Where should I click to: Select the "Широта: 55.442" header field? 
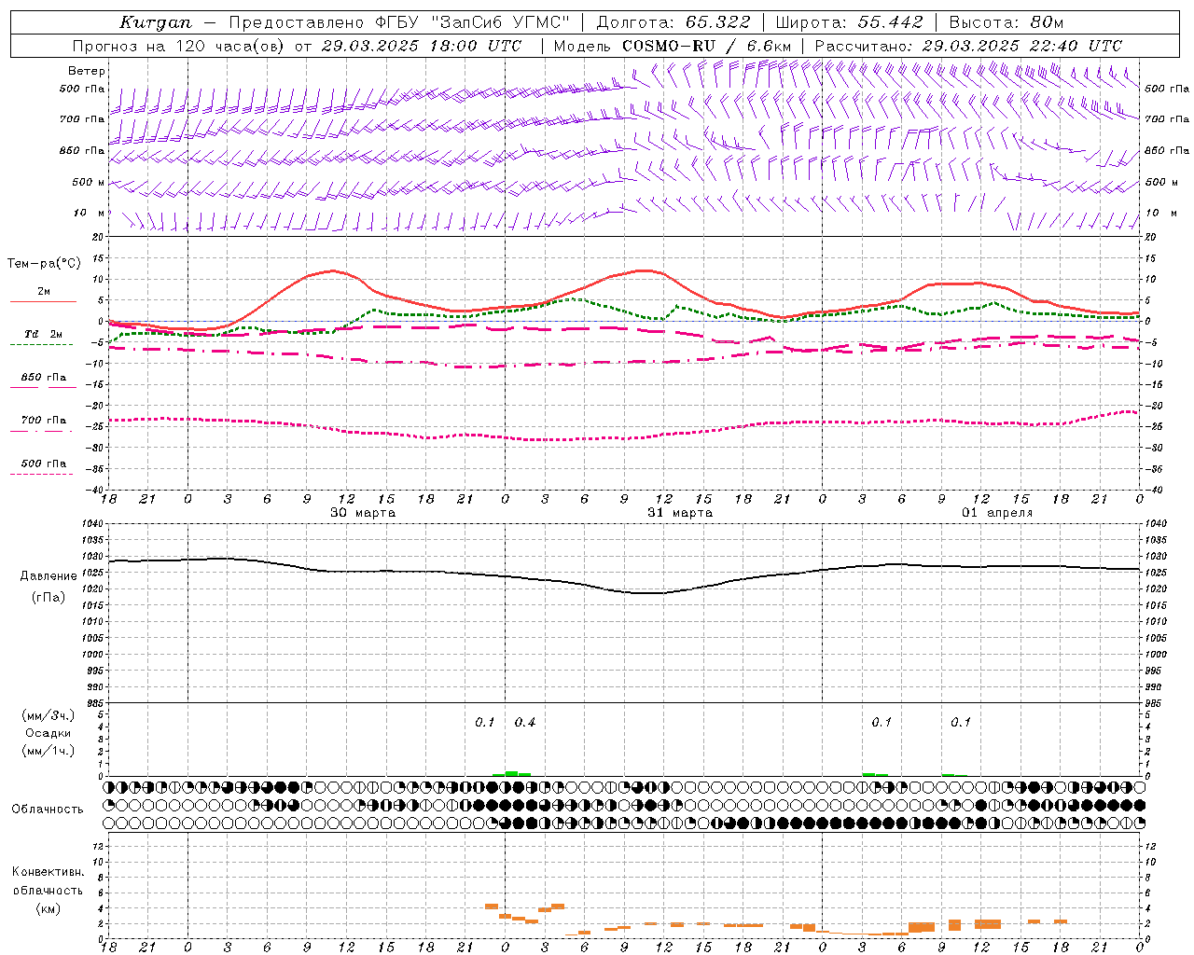point(849,22)
